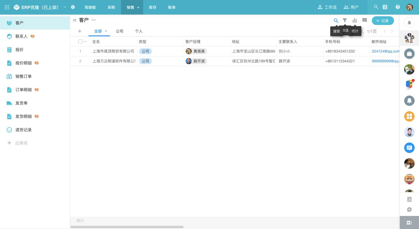Check the select-all checkbox in the table header
This screenshot has width=419, height=229.
coord(80,42)
